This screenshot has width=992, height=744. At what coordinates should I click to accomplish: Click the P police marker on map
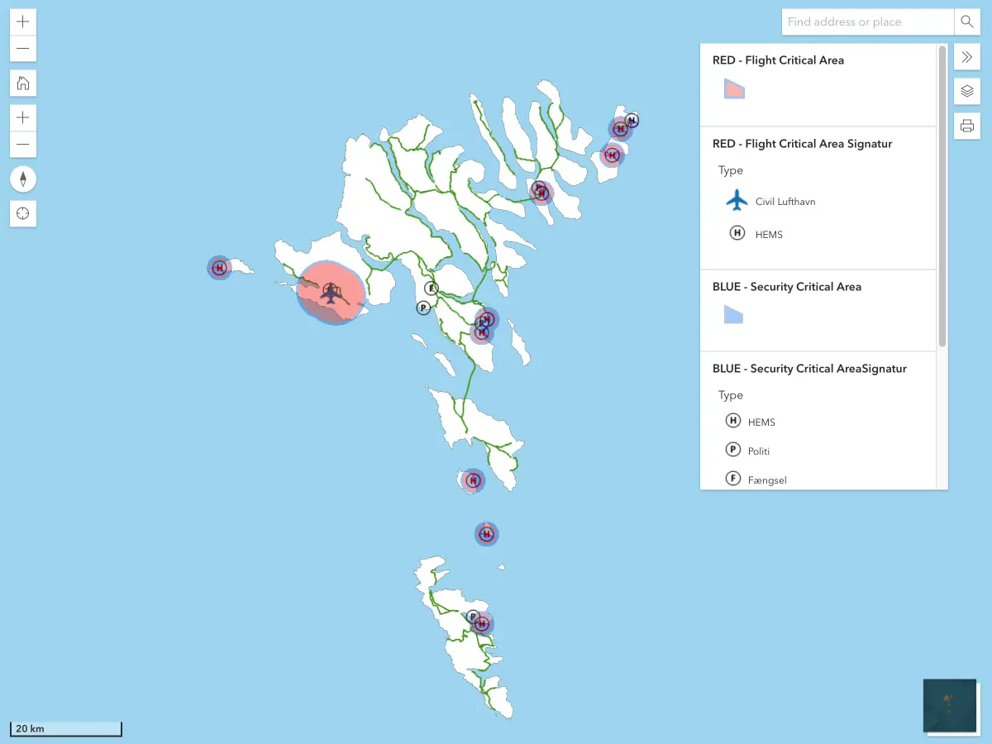423,308
